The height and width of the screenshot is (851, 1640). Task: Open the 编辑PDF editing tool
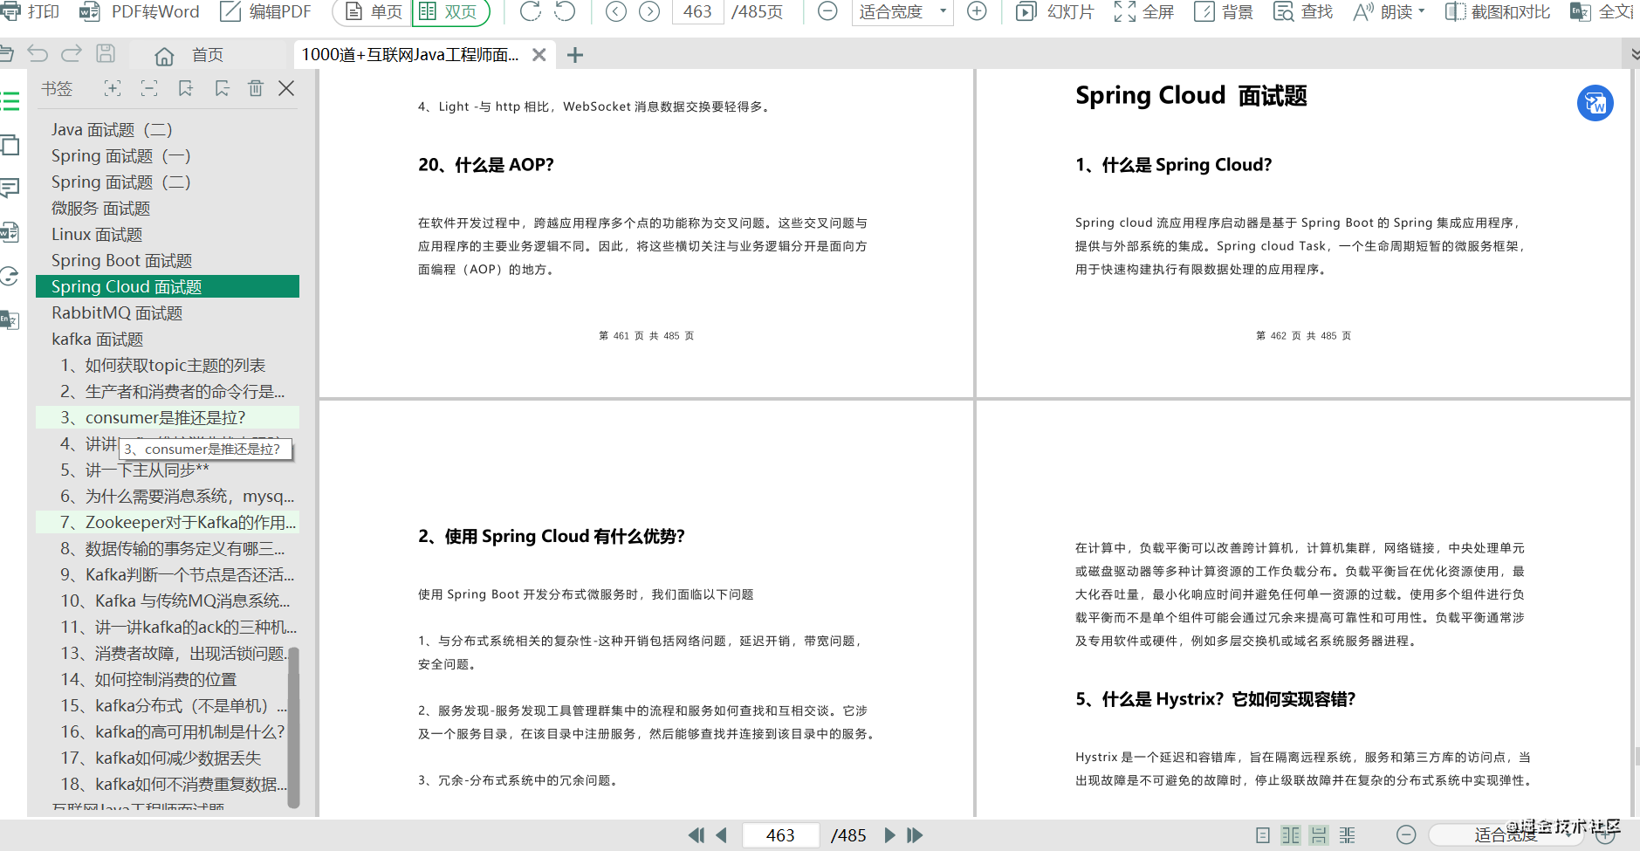(265, 11)
